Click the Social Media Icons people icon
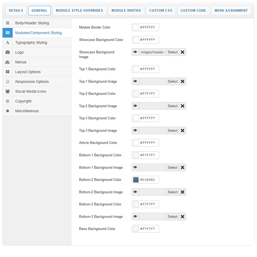257x257 pixels. coord(8,92)
